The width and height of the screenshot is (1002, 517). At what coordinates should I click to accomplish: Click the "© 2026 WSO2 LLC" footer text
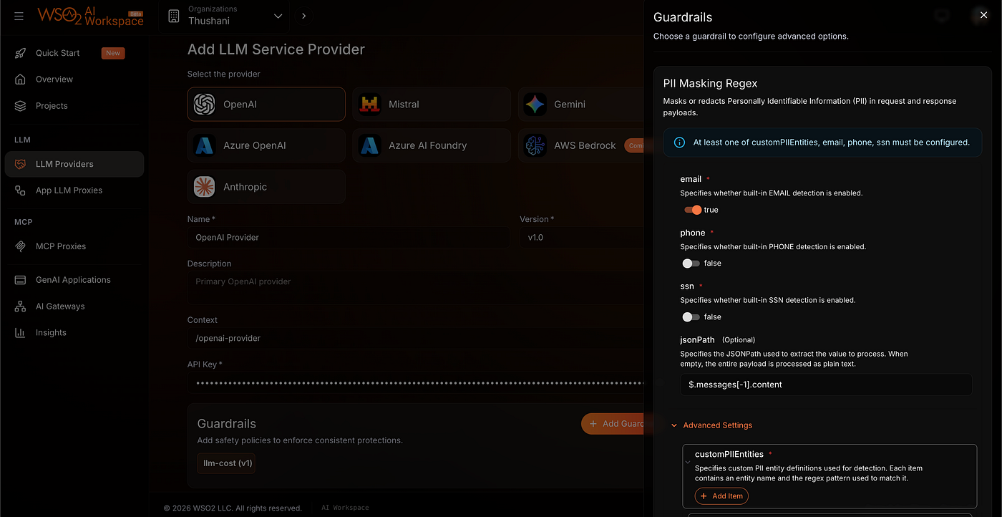[233, 508]
